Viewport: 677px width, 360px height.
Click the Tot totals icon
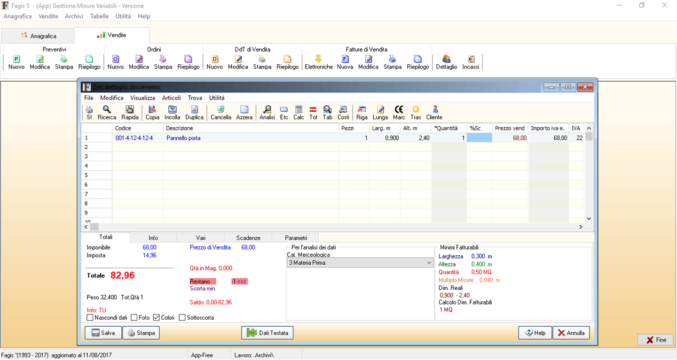314,113
